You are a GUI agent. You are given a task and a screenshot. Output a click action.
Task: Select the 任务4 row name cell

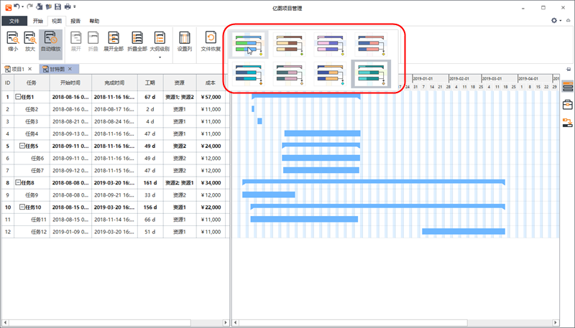(x=32, y=133)
